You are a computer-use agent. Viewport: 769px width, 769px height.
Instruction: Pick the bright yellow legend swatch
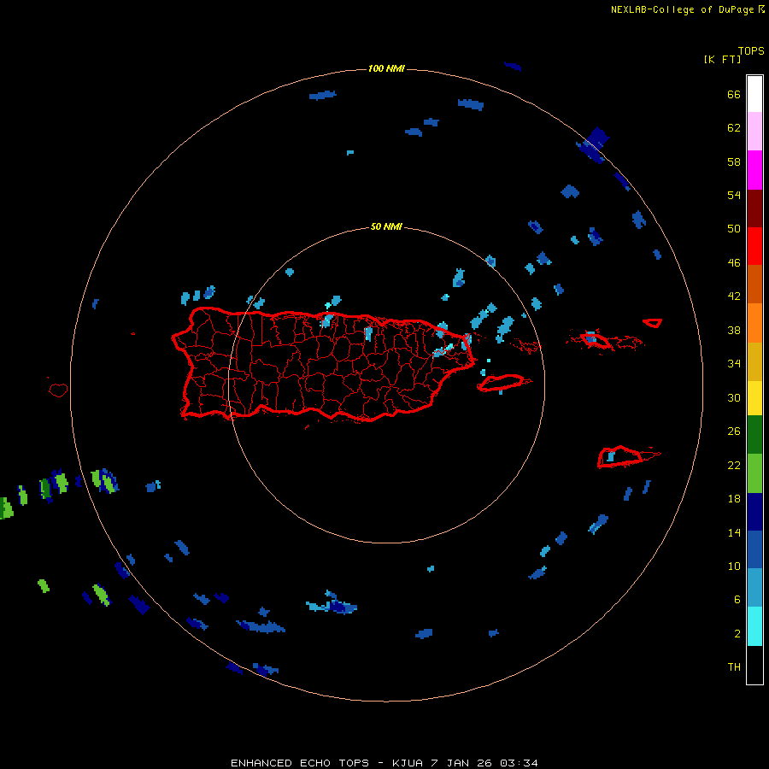[x=754, y=397]
